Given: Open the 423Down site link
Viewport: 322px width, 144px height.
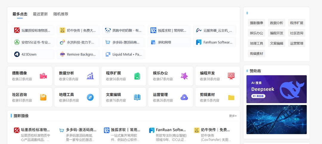Looking at the screenshot, I should click(x=33, y=54).
